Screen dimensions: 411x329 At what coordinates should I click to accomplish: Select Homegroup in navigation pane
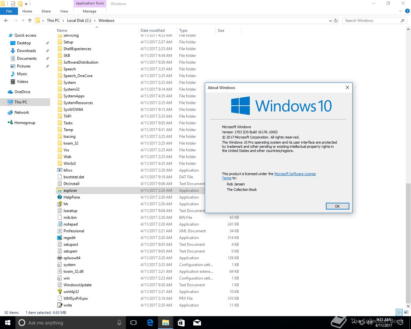click(x=25, y=123)
